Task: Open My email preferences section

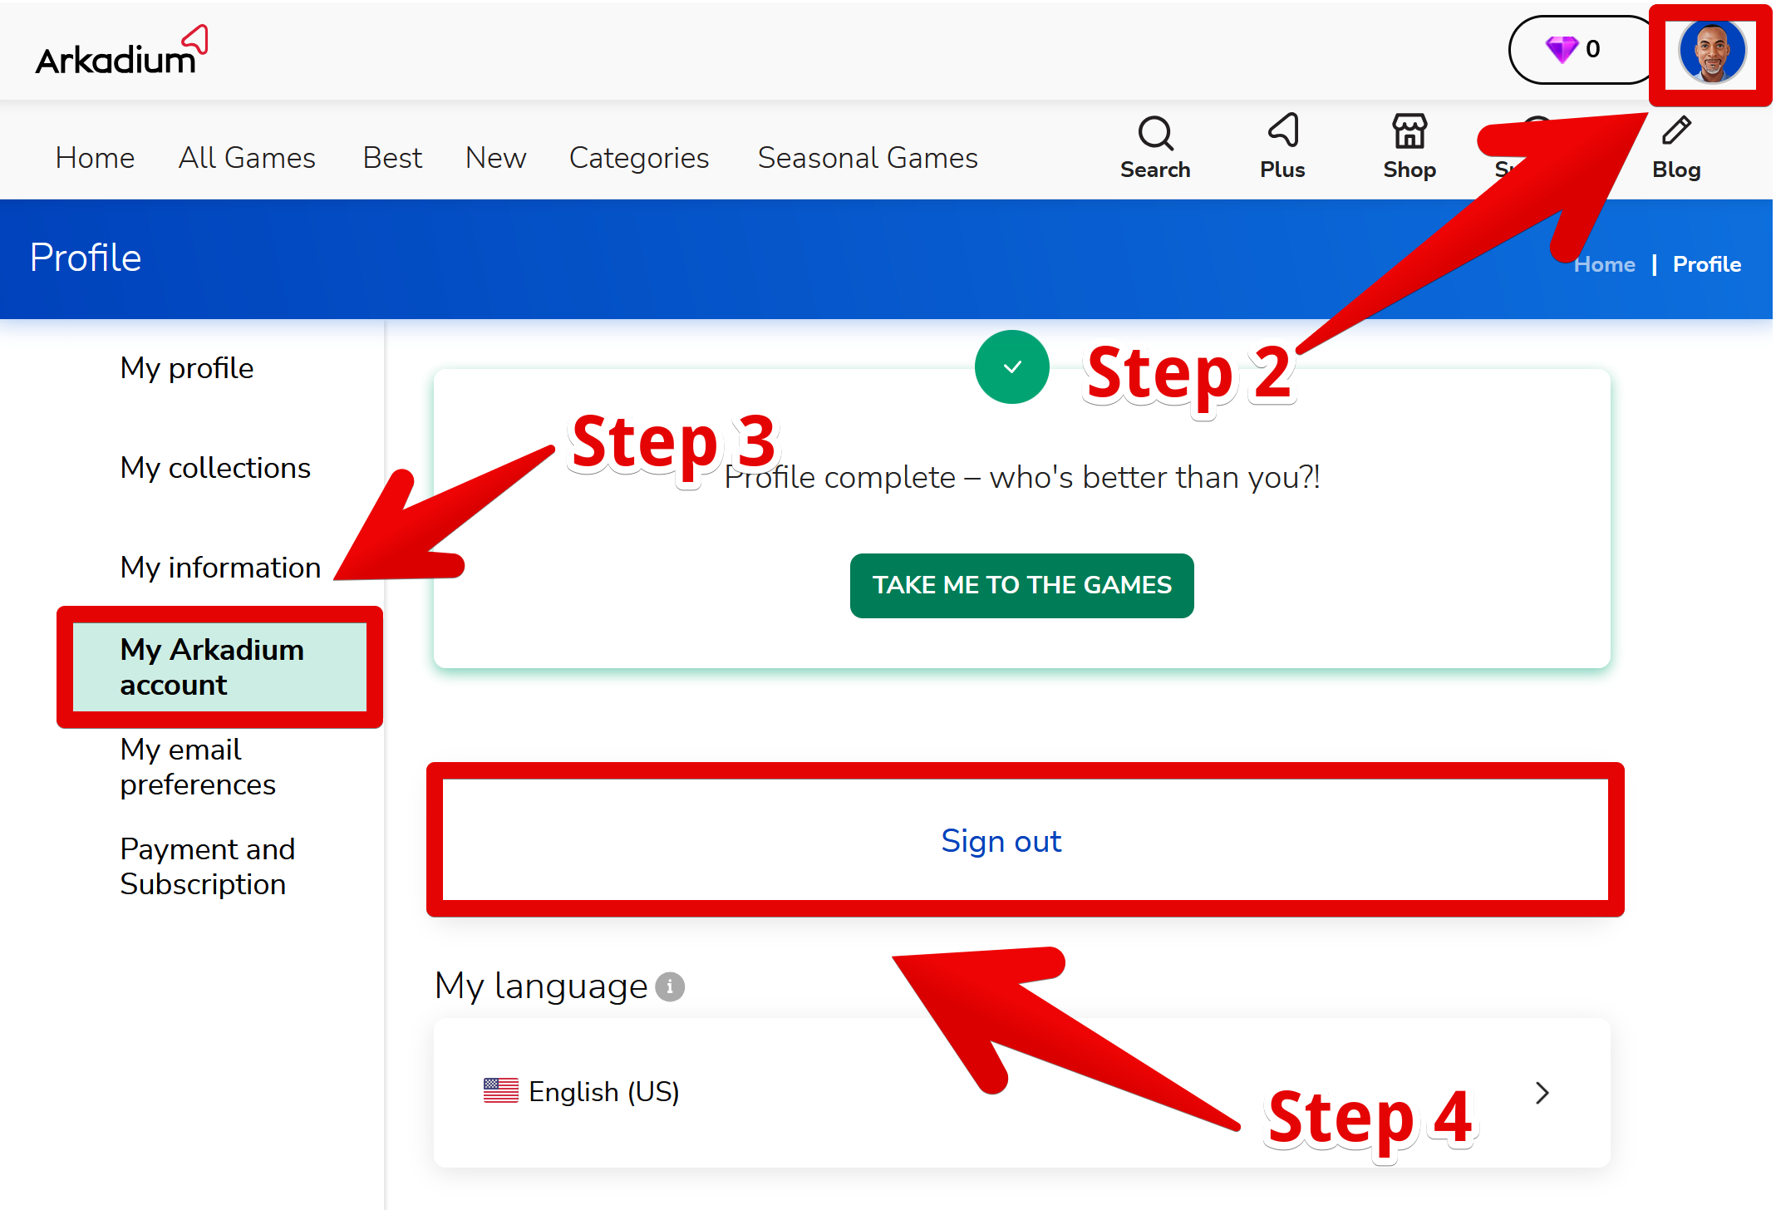Action: click(198, 766)
